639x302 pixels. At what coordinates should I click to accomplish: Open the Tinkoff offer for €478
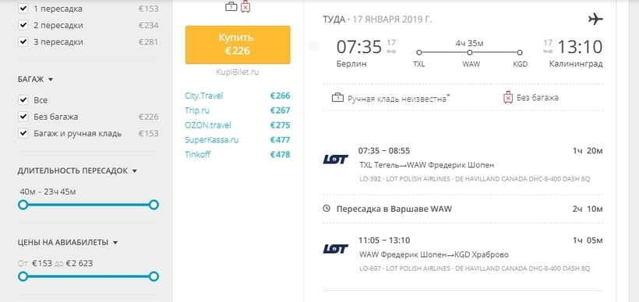pos(238,155)
